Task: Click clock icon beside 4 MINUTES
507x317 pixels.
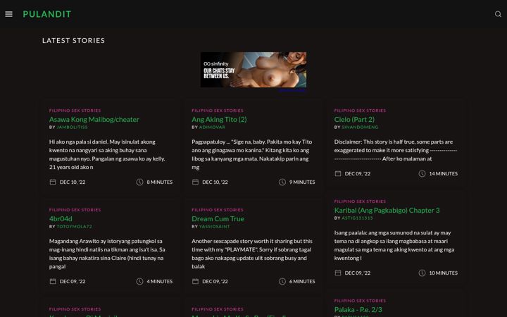Action: tap(139, 281)
